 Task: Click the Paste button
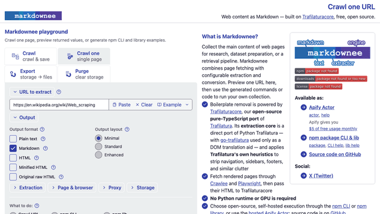point(121,105)
